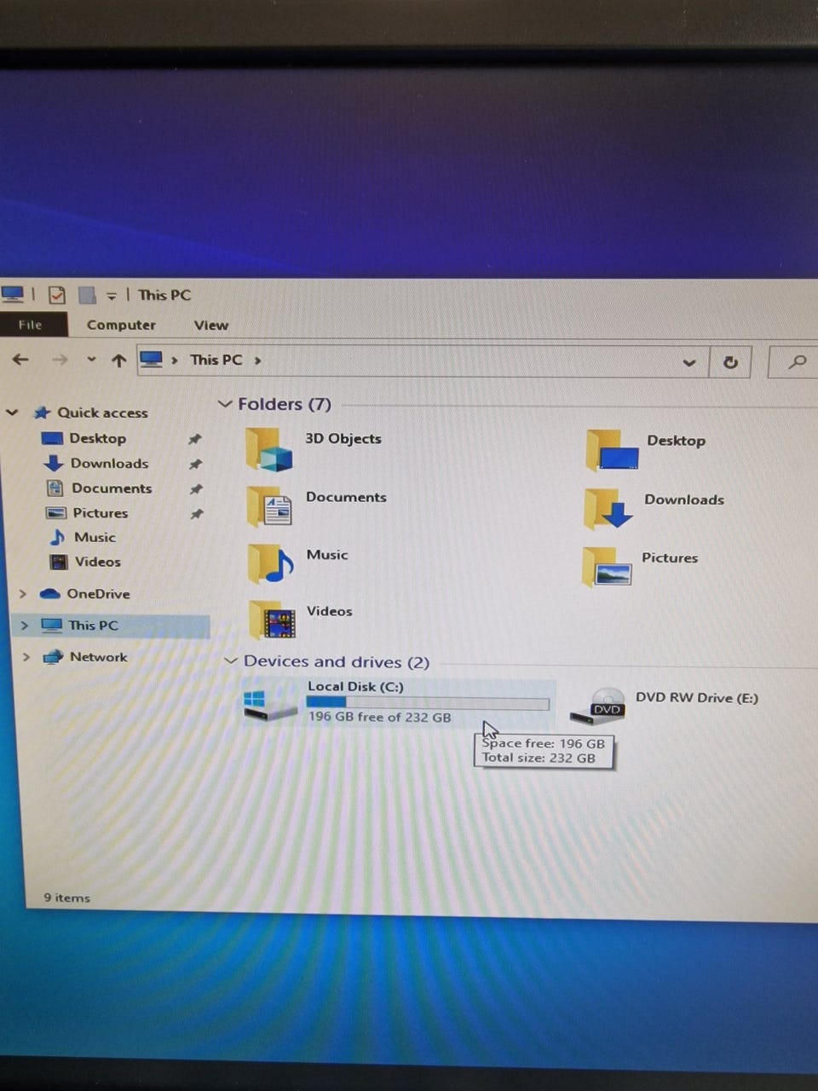
Task: Click the Downloads arrow icon in sidebar
Action: [54, 463]
